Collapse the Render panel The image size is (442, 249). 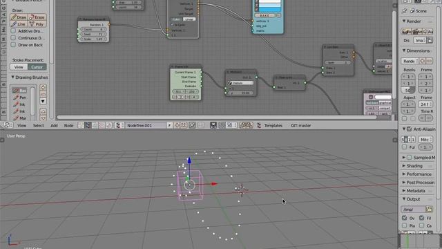coord(404,21)
